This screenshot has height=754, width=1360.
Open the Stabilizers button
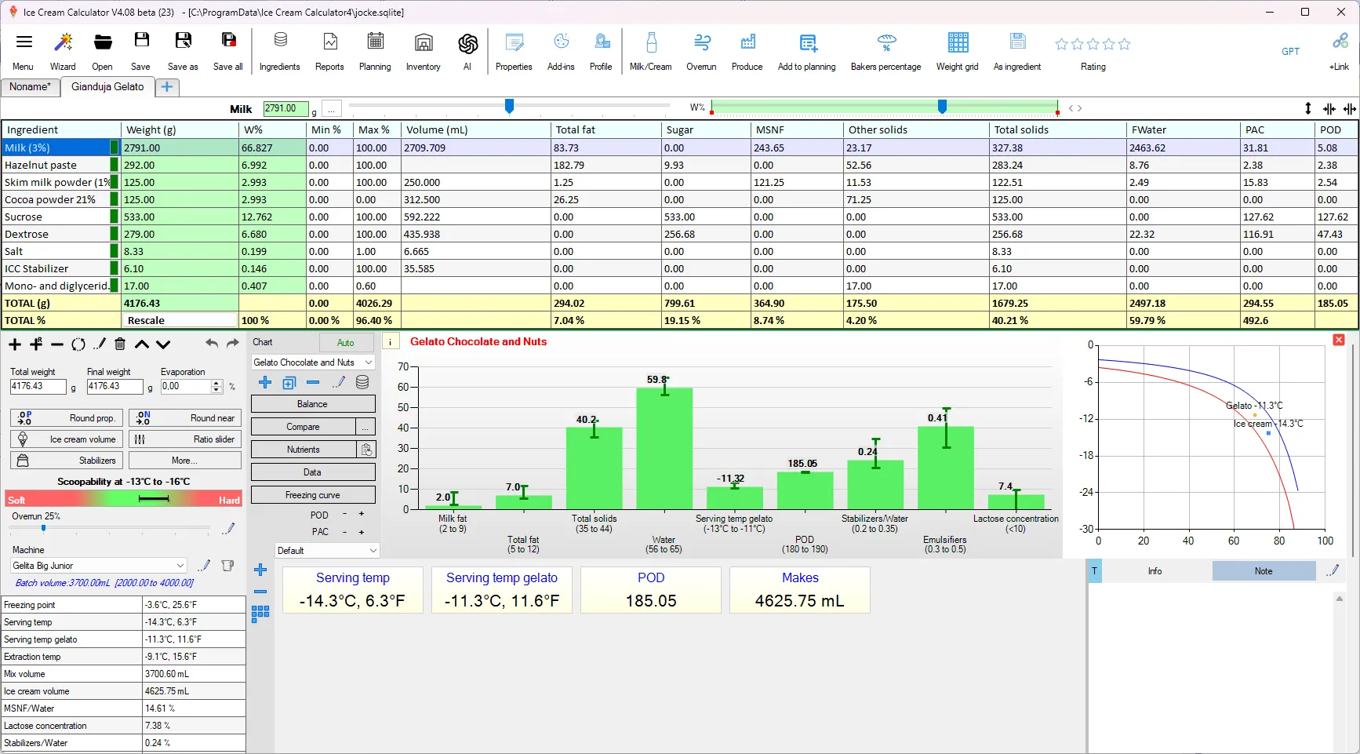[67, 461]
